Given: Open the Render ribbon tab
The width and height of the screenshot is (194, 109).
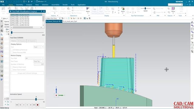Looking at the screenshot, I should pyautogui.click(x=65, y=5).
